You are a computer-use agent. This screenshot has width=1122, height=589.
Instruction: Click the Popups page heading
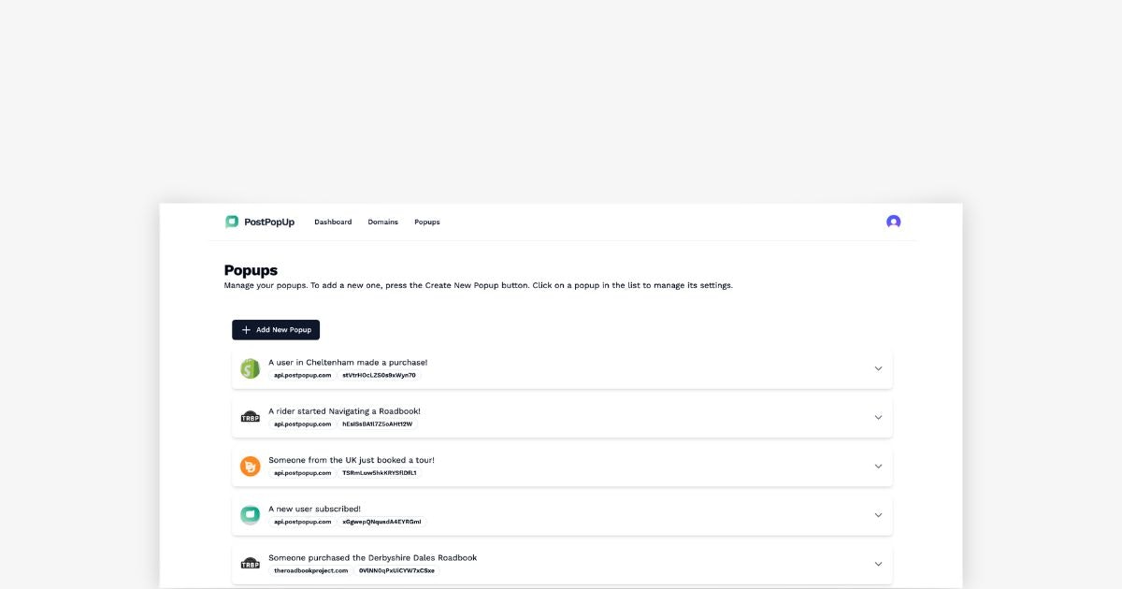(x=251, y=270)
